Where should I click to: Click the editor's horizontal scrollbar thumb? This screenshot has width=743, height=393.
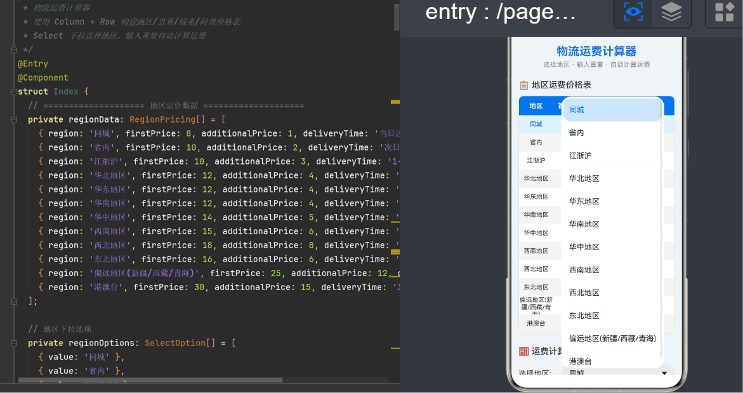(150, 380)
